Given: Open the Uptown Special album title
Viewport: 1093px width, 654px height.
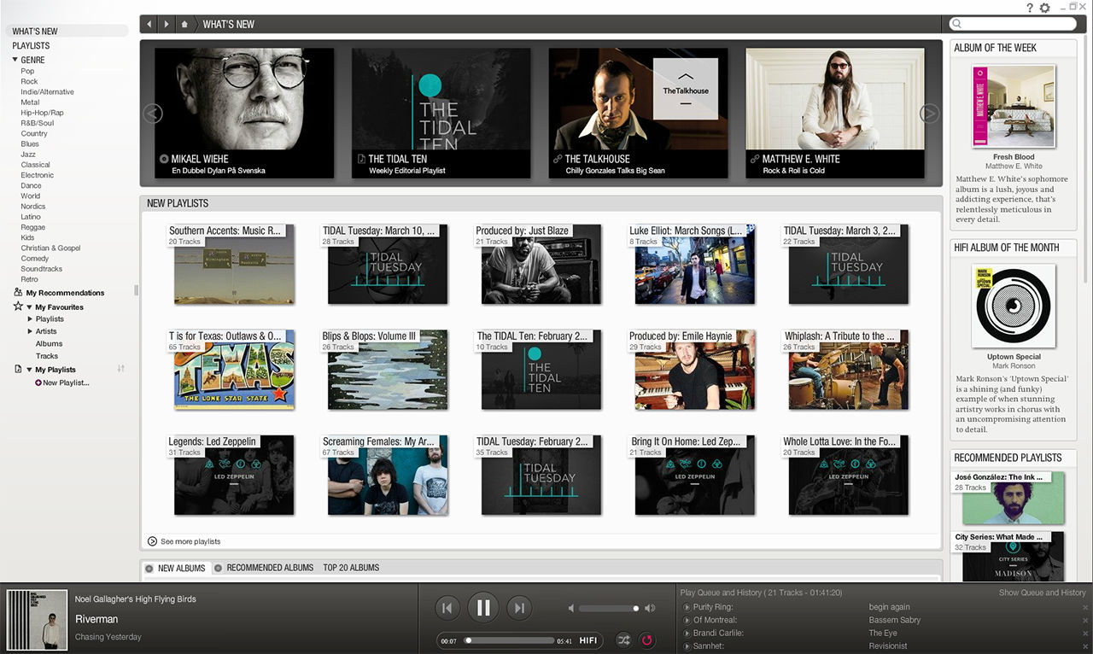Looking at the screenshot, I should coord(1014,357).
